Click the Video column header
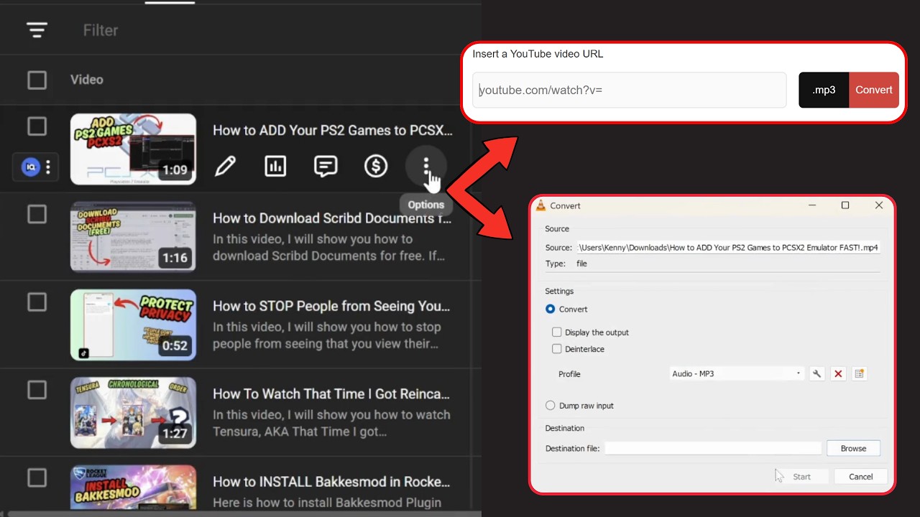This screenshot has height=517, width=920. click(86, 80)
